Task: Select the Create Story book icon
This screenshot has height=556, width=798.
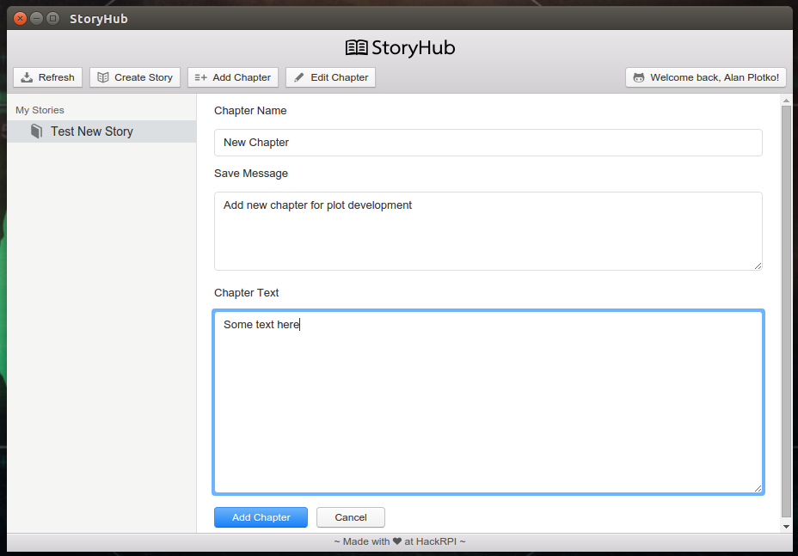Action: pyautogui.click(x=105, y=77)
